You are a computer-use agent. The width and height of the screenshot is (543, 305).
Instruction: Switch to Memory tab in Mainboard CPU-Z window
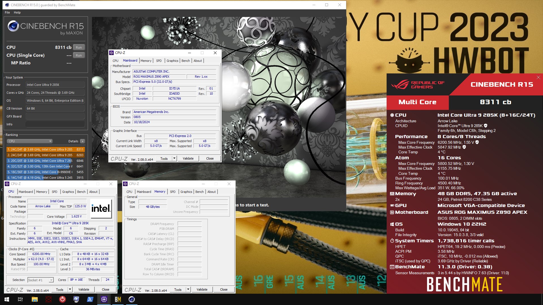click(146, 61)
